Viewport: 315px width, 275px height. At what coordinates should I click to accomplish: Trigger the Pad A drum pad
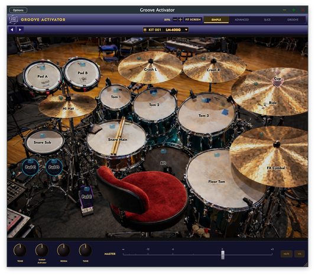[43, 76]
